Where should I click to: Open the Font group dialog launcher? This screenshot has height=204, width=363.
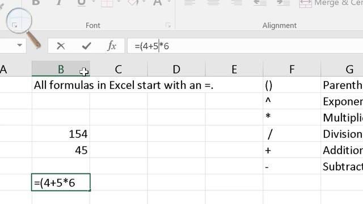tap(168, 25)
